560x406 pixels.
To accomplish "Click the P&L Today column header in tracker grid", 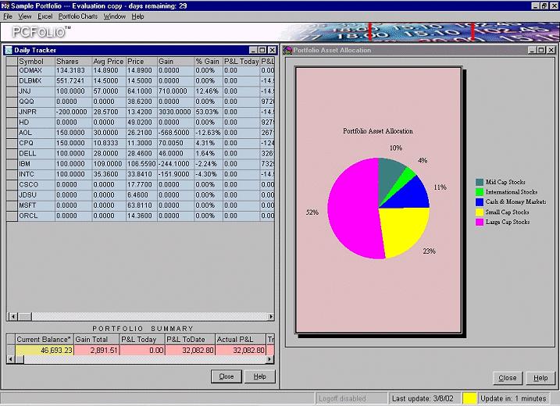I will tap(241, 62).
